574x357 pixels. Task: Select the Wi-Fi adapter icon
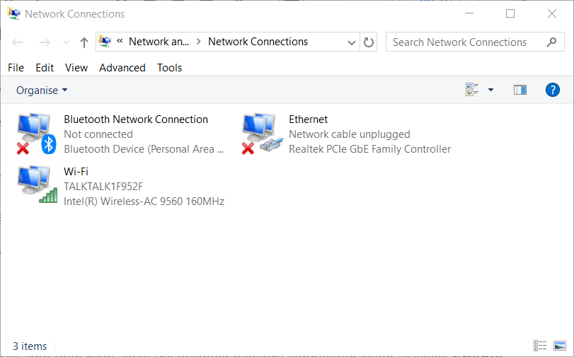35,186
